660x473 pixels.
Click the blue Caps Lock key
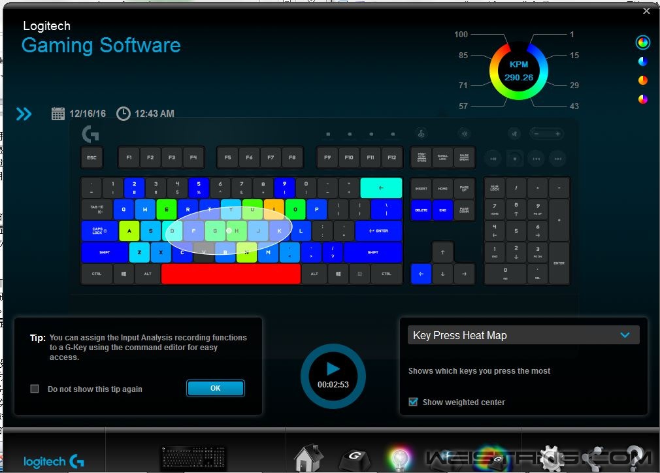click(x=99, y=231)
